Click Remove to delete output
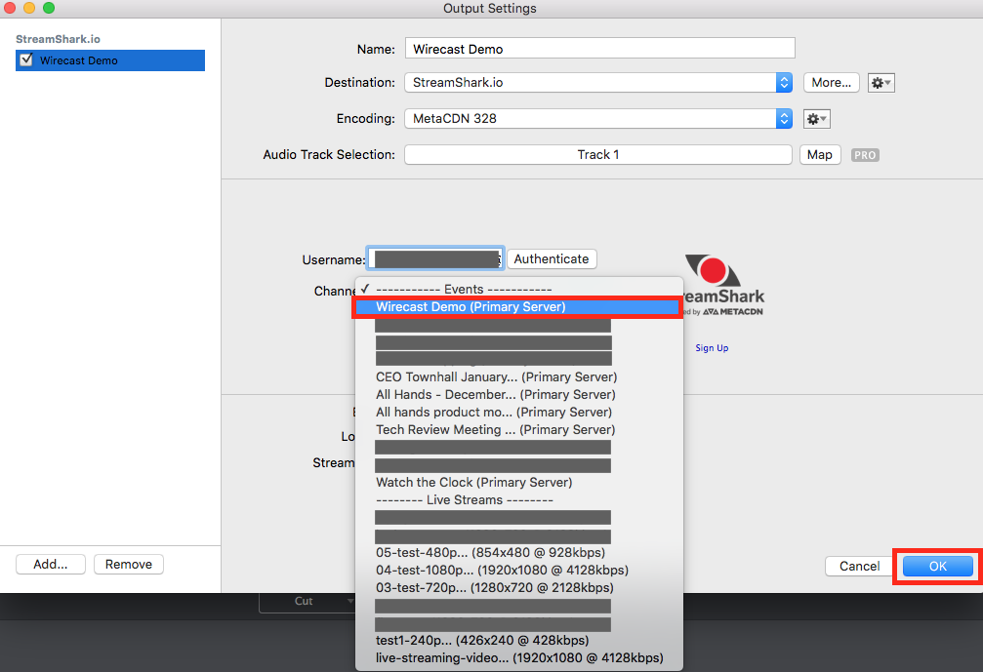 pyautogui.click(x=129, y=565)
